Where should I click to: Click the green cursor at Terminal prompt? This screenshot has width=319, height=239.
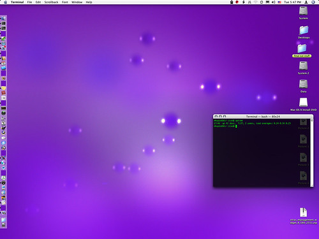236,126
